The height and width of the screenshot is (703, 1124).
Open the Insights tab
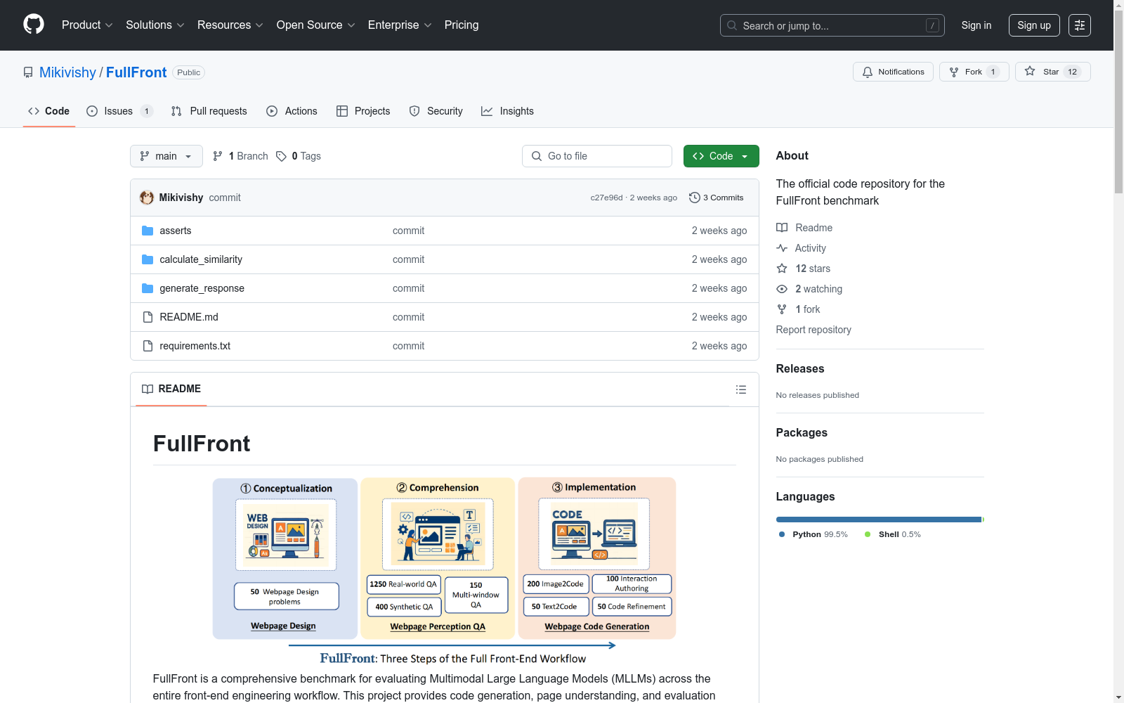[507, 111]
